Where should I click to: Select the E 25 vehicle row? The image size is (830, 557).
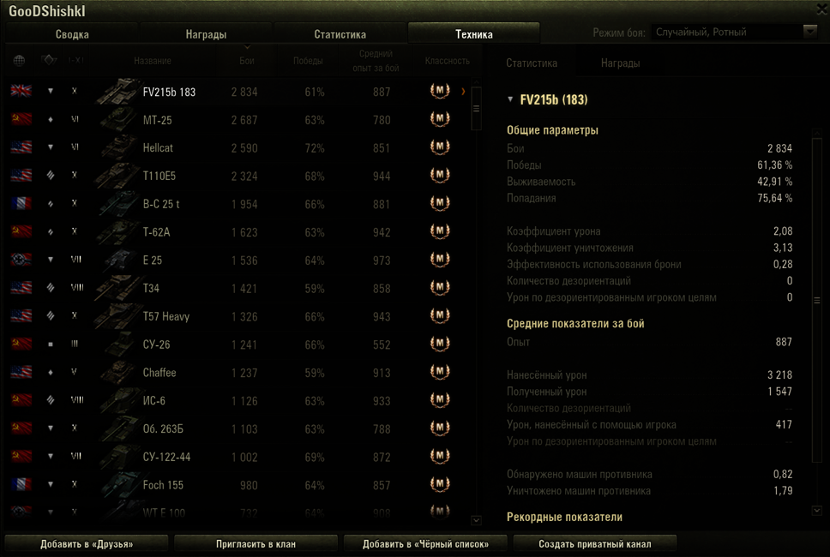pyautogui.click(x=238, y=260)
